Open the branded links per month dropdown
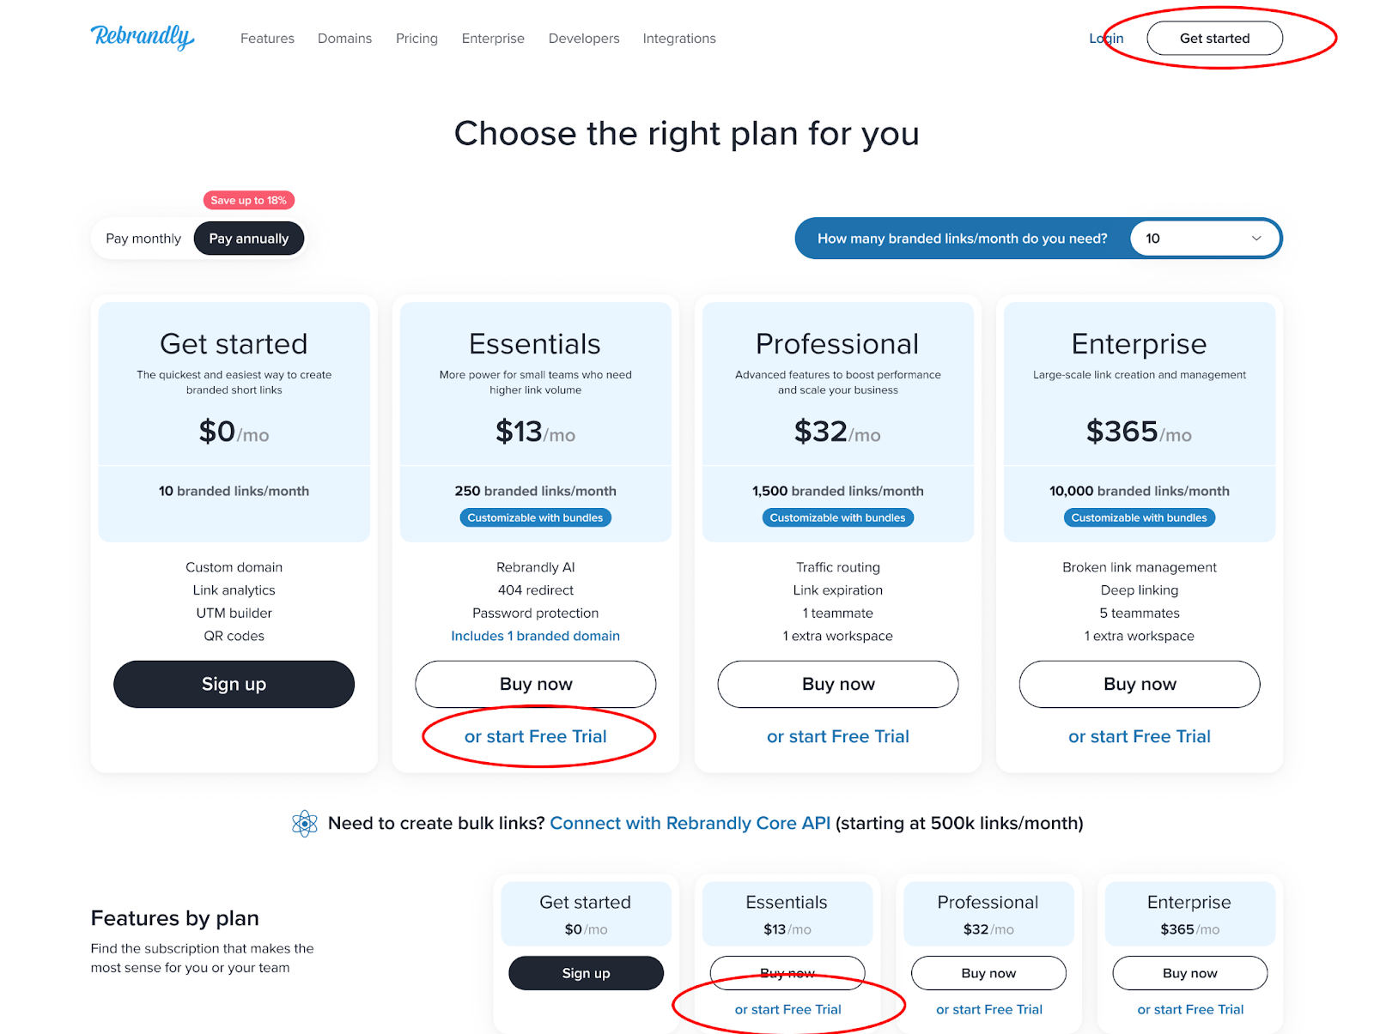Viewport: 1374px width, 1034px height. [1206, 239]
